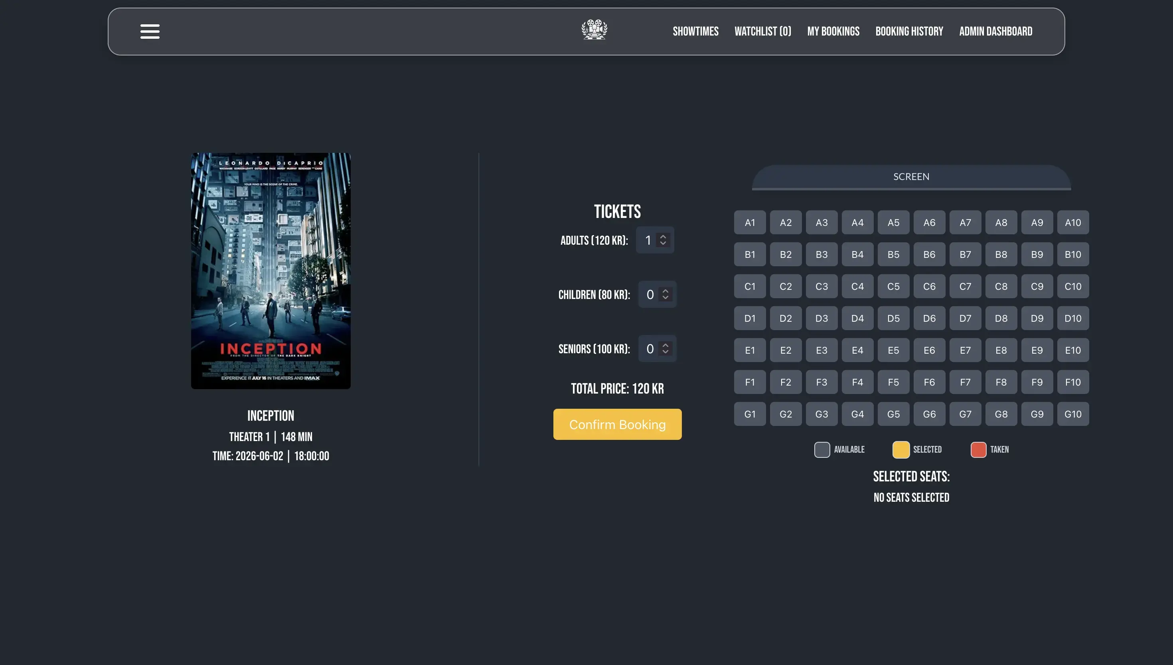The width and height of the screenshot is (1173, 665).
Task: Click Total Price: 120 KR text
Action: (x=617, y=389)
